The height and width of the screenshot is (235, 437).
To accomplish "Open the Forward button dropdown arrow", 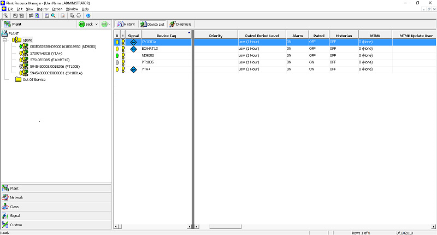I will pyautogui.click(x=109, y=24).
